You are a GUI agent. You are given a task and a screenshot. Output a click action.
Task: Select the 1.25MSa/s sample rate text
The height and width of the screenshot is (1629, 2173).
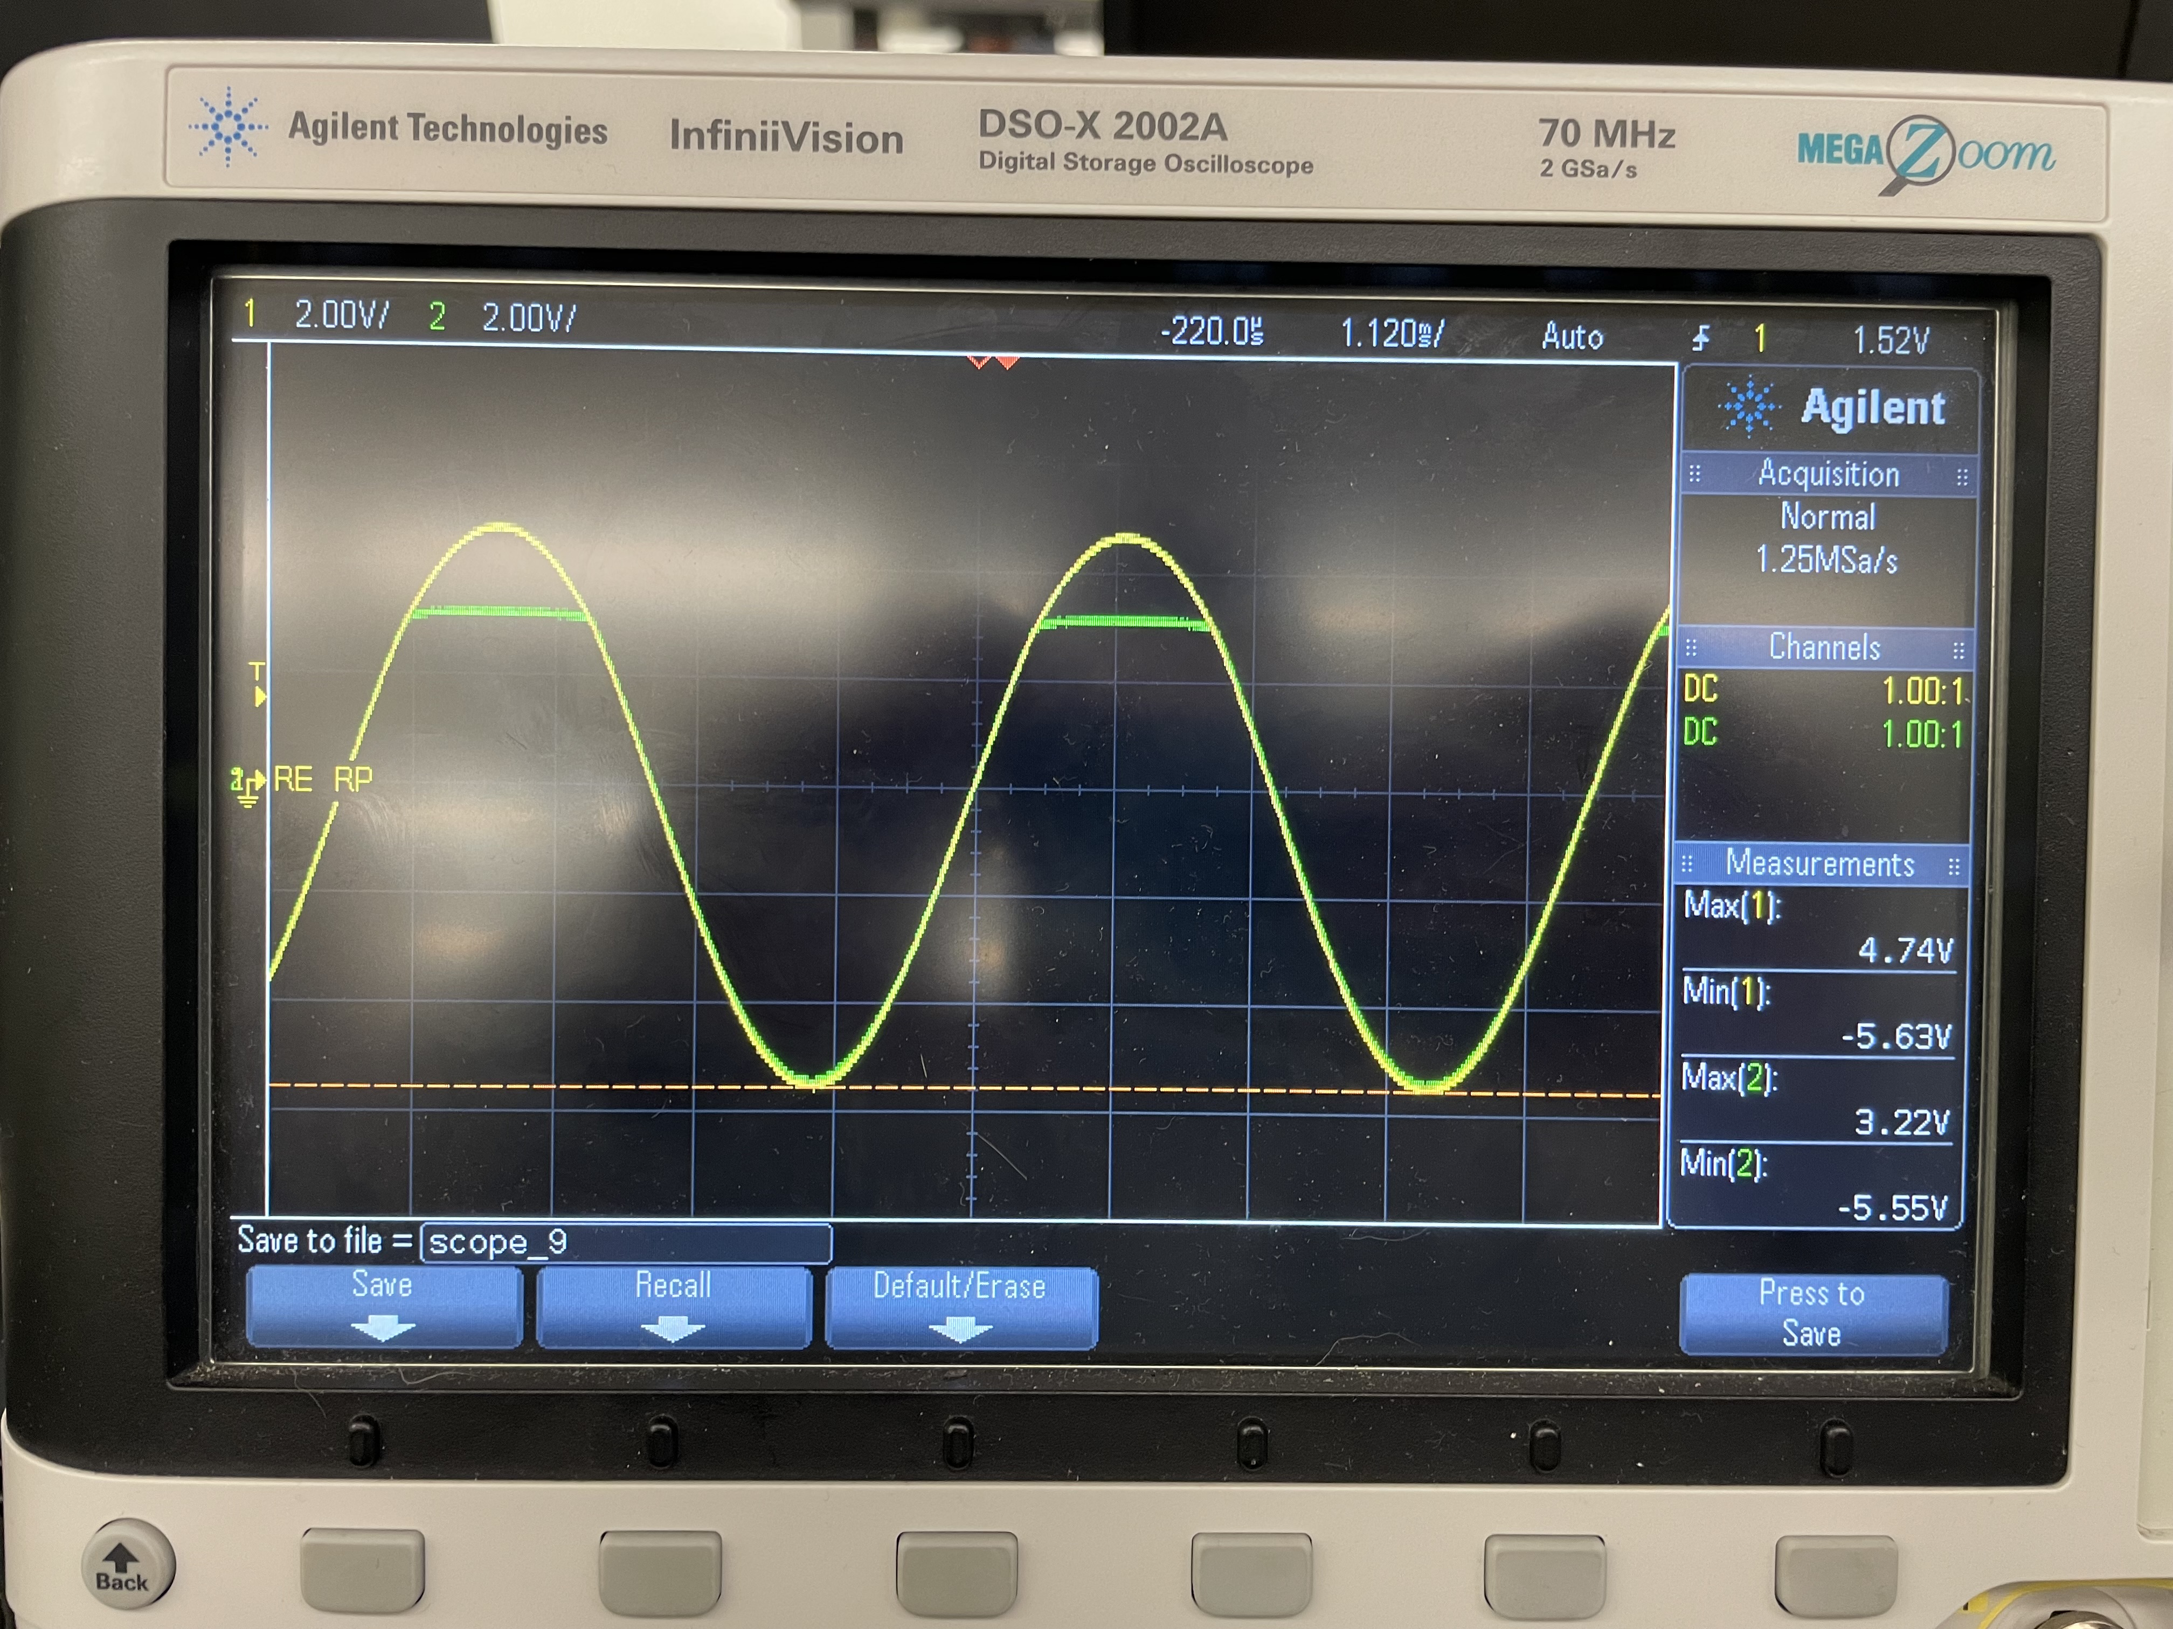pos(1826,560)
